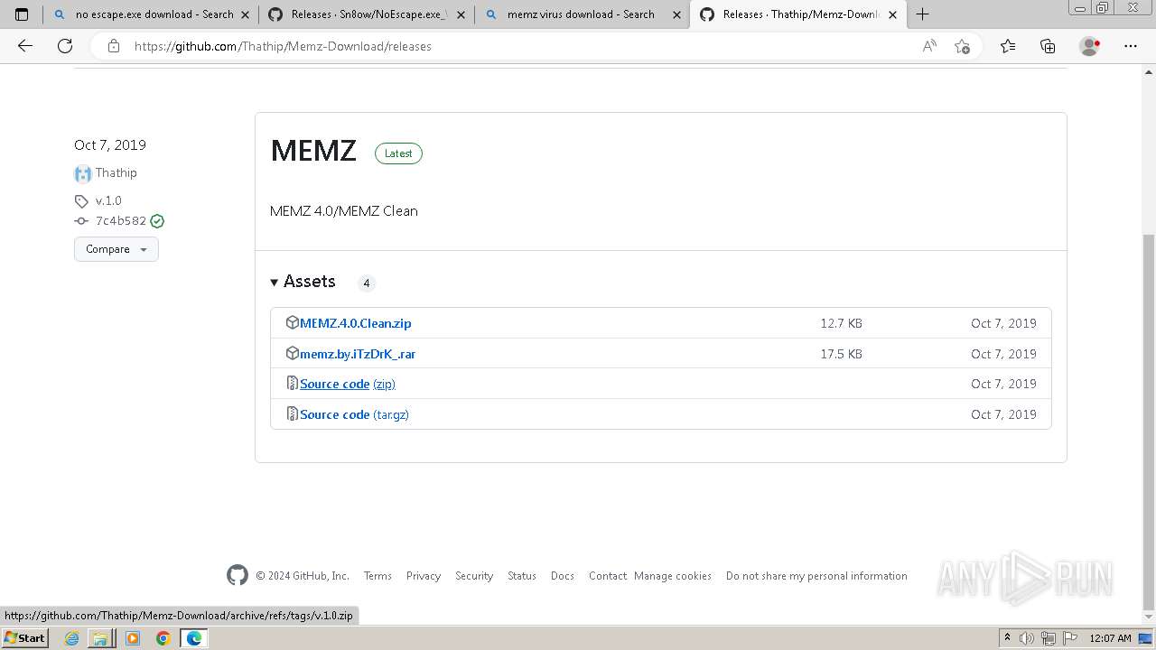Image resolution: width=1156 pixels, height=650 pixels.
Task: Switch to Sn8ow/NoEscape.exe Releases tab
Action: [366, 14]
